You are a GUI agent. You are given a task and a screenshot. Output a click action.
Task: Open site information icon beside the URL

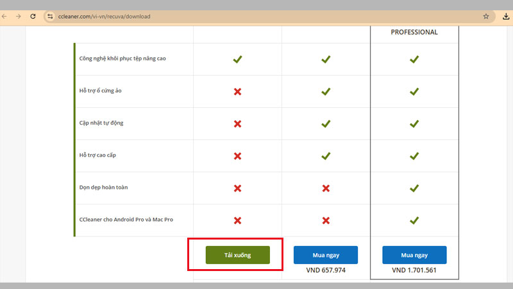click(51, 16)
